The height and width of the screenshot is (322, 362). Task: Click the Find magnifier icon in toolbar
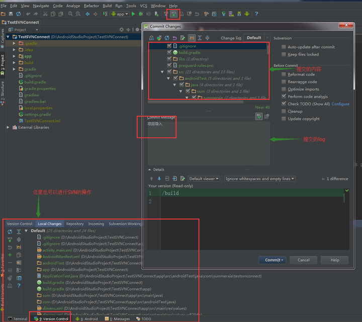click(x=70, y=14)
